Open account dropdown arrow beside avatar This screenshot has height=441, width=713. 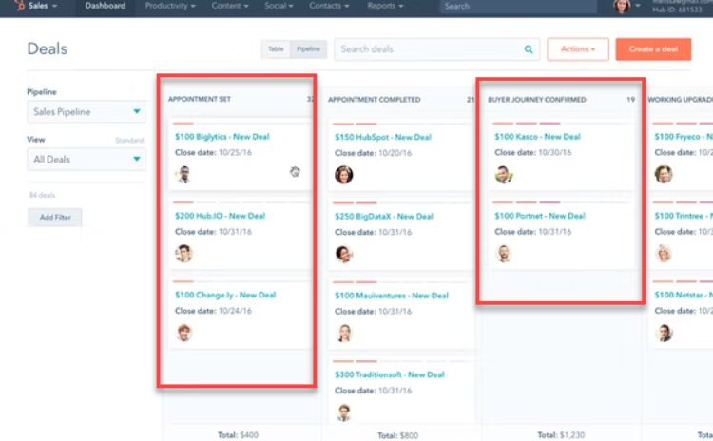638,6
